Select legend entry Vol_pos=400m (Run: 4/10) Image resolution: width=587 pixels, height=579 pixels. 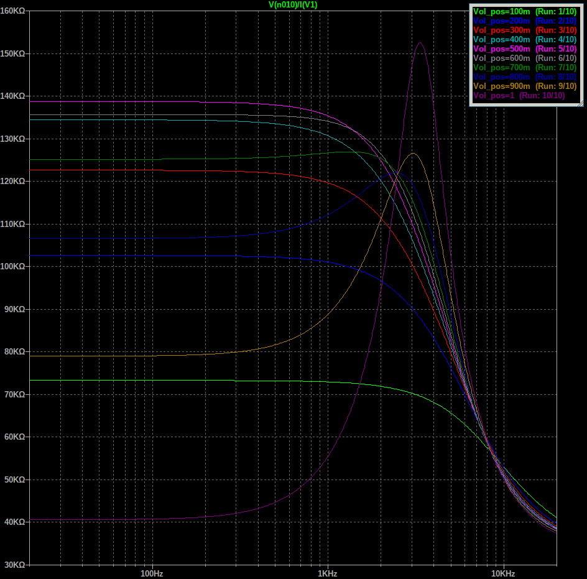525,40
